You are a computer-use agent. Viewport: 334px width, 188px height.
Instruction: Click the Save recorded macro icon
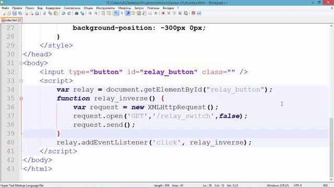[186, 13]
